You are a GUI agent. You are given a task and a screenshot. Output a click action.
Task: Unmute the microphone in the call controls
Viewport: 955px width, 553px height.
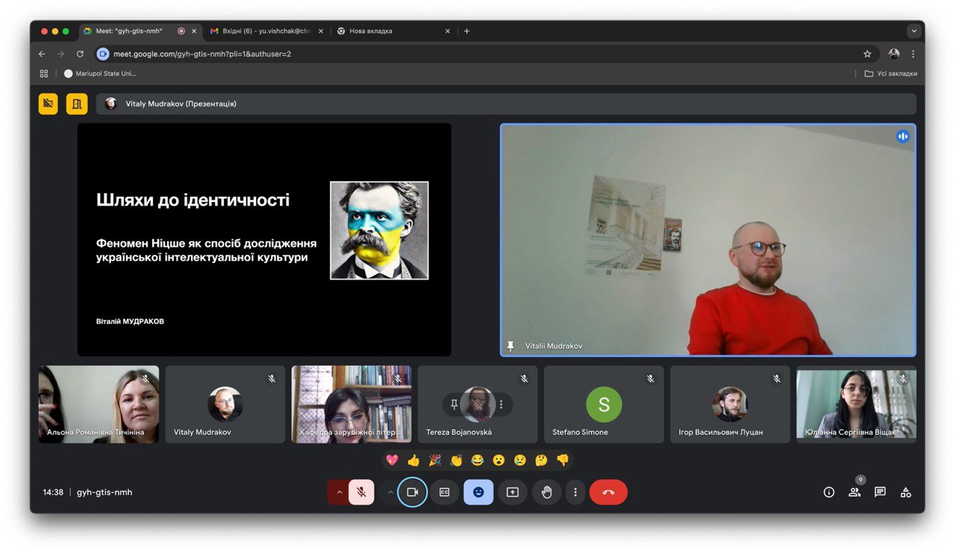click(x=361, y=492)
